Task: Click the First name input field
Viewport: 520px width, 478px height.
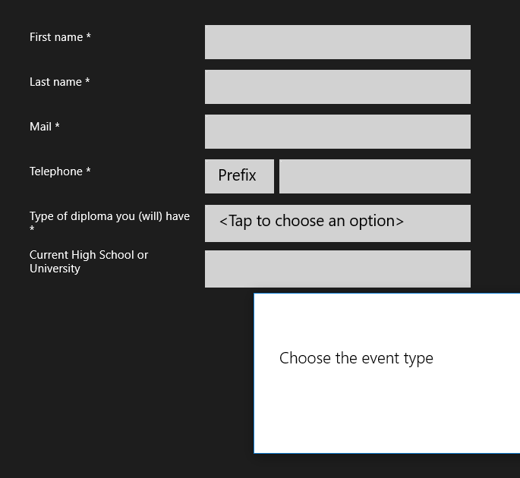Action: click(337, 42)
